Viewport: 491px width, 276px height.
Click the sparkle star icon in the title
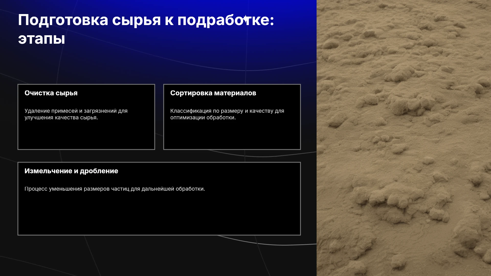tap(246, 19)
